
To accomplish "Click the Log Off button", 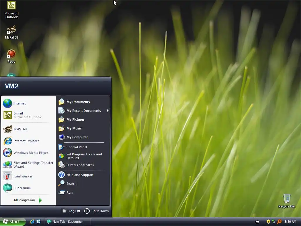I will pos(71,211).
